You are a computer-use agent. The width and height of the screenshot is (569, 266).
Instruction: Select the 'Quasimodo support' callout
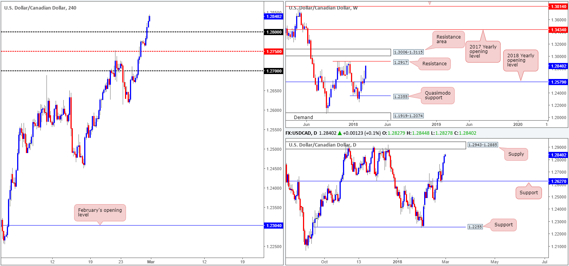(438, 95)
